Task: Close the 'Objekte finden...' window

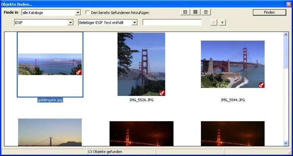Action: pos(289,4)
